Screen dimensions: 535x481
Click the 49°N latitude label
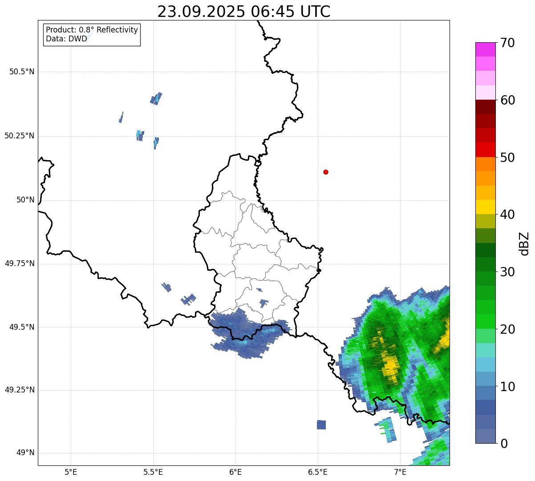(x=25, y=453)
